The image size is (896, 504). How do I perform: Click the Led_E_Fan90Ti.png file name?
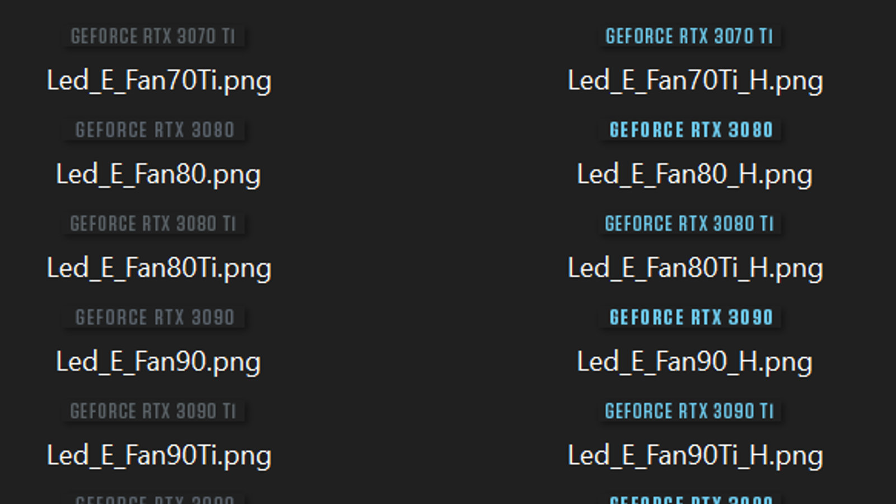point(159,455)
